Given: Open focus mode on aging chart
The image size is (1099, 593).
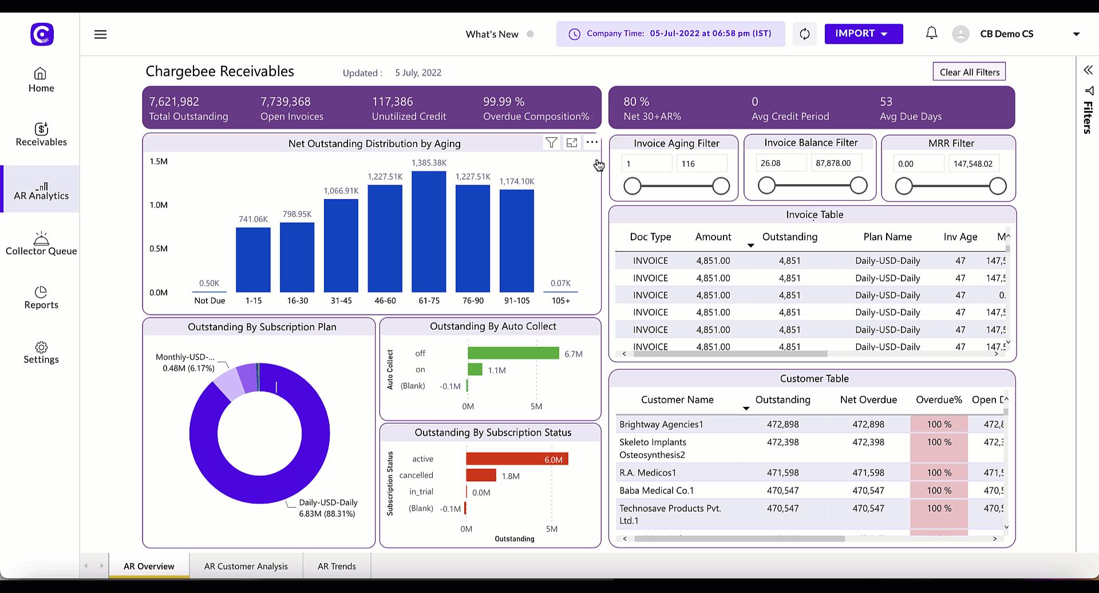Looking at the screenshot, I should coord(572,143).
